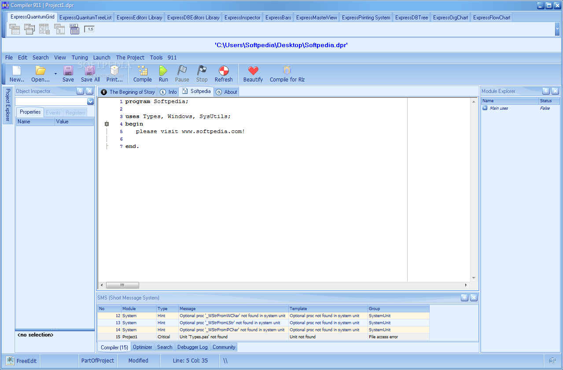Select the ExpressEditors Library palette tab
The image size is (563, 370).
(140, 18)
